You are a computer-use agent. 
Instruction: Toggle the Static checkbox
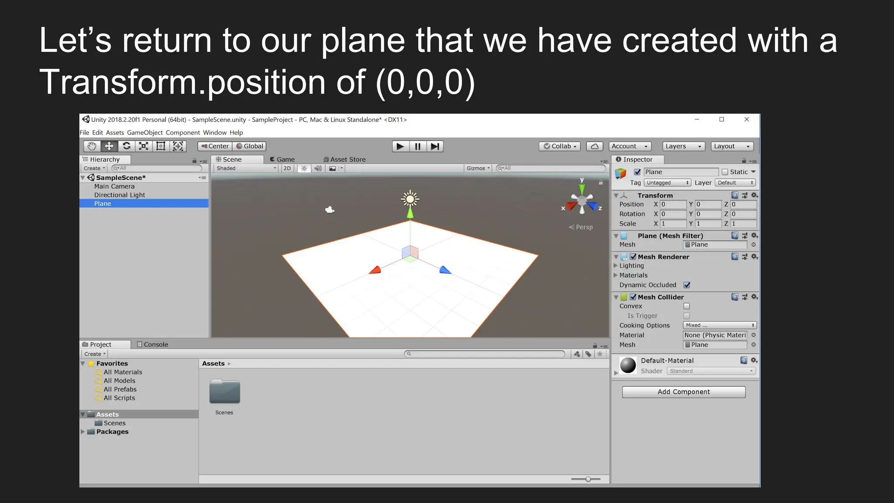coord(725,172)
